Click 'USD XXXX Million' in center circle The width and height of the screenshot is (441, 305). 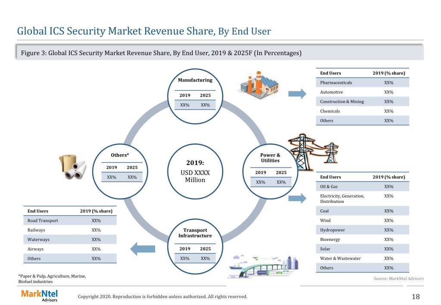[x=195, y=176]
